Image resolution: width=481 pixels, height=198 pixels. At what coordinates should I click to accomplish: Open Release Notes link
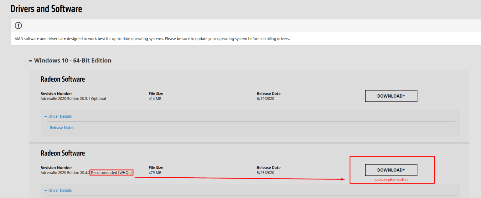pos(62,128)
